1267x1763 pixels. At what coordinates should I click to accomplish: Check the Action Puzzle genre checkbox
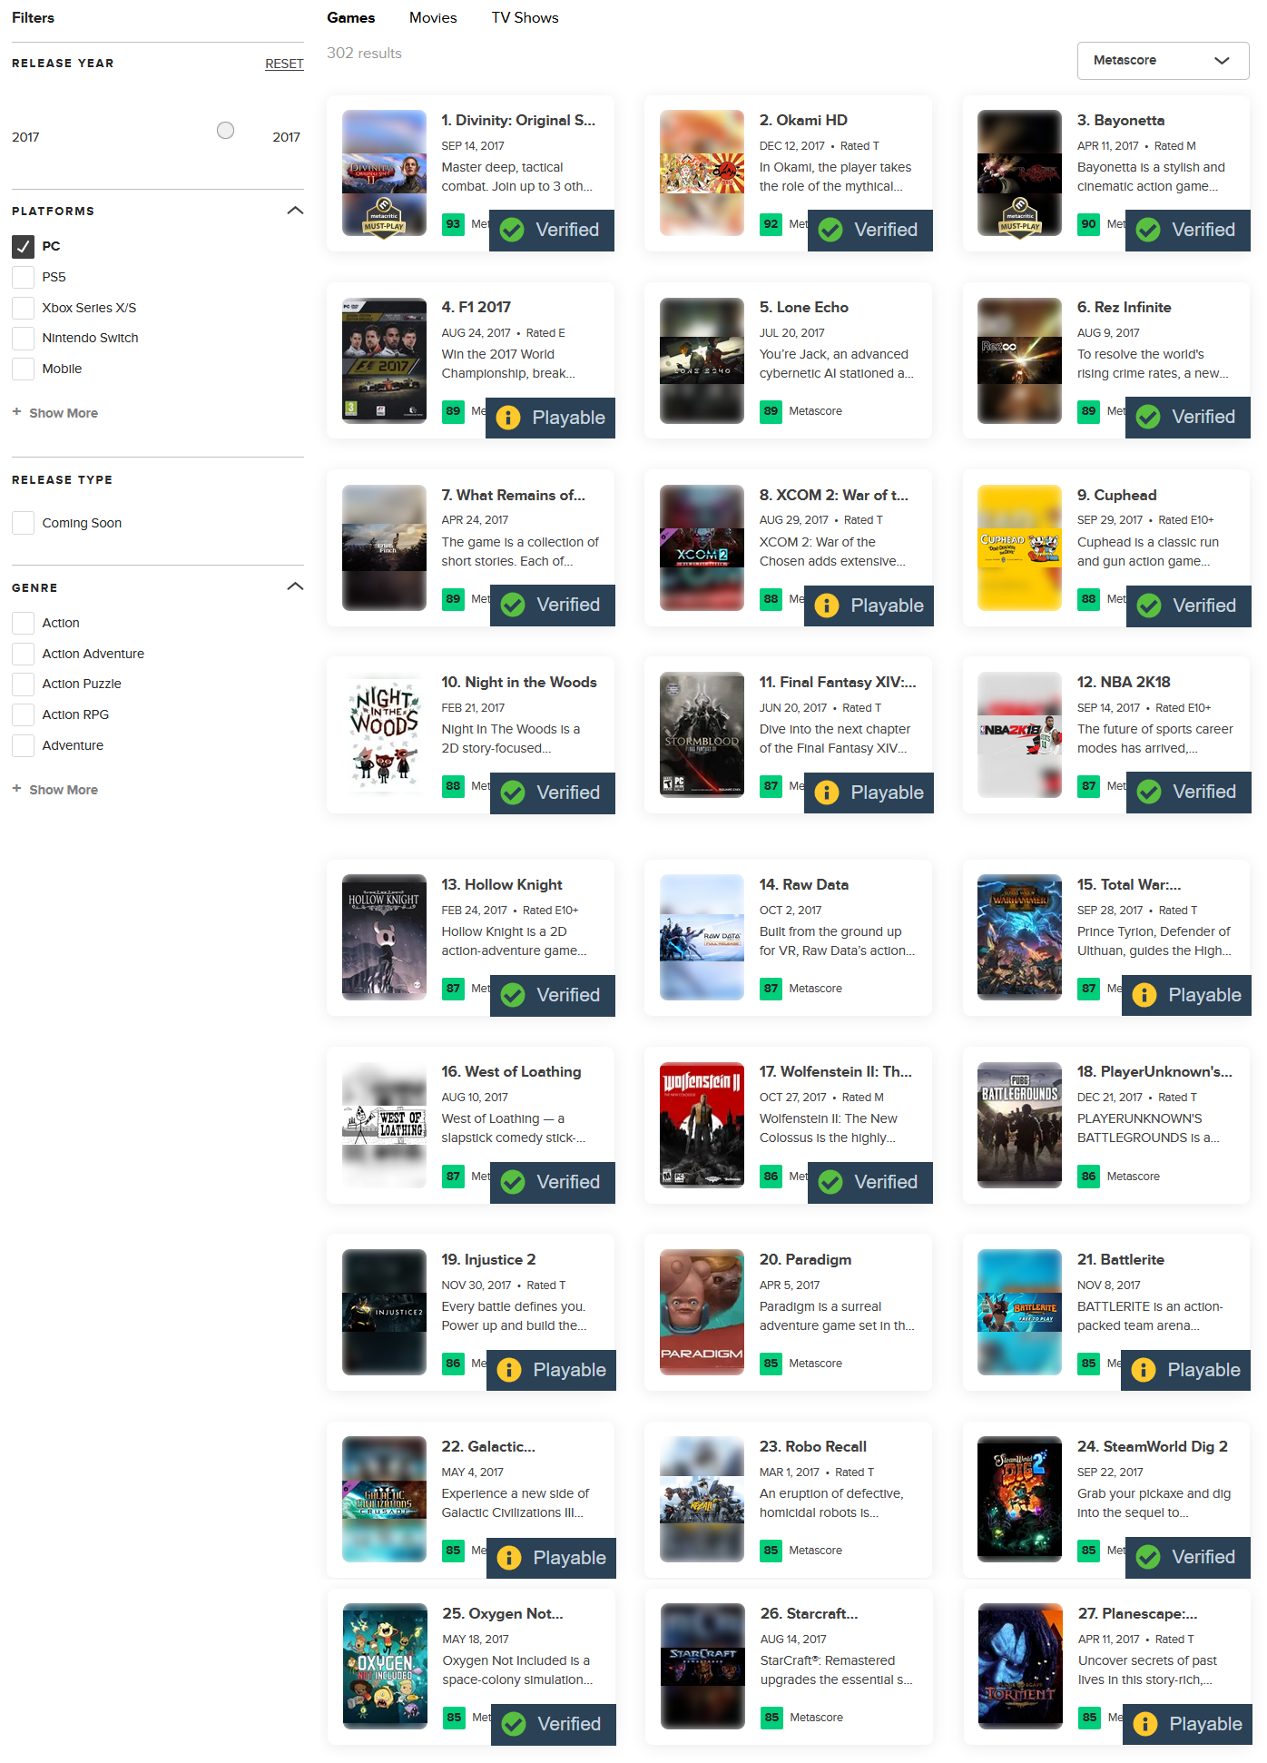tap(24, 684)
